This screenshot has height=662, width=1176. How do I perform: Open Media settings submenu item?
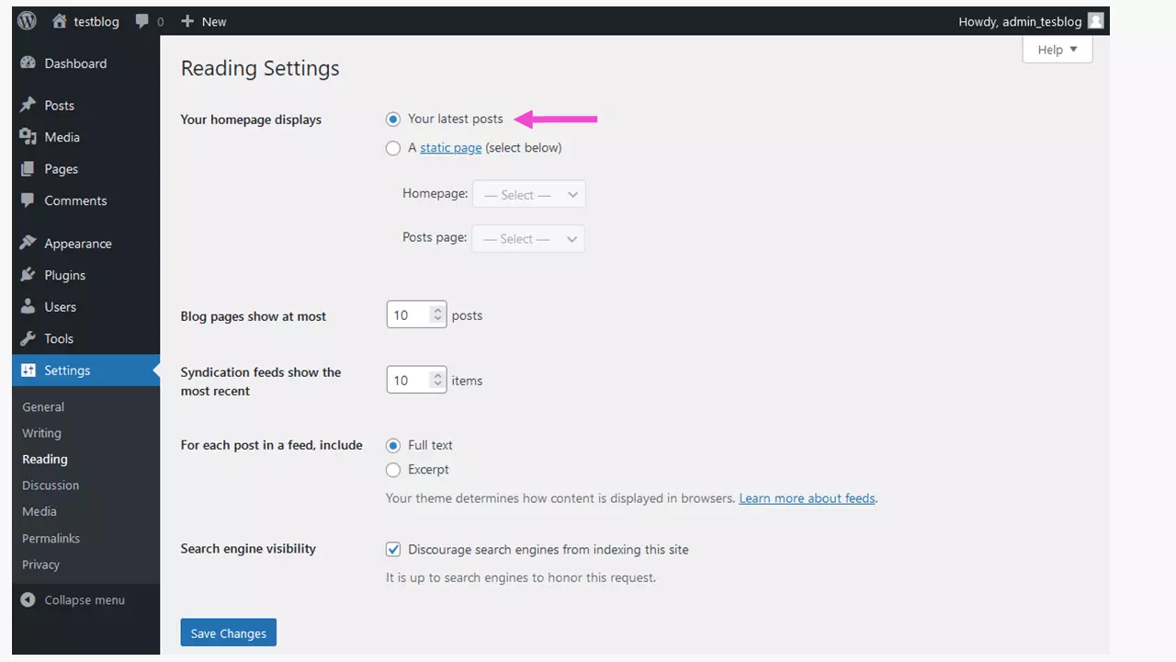(40, 511)
